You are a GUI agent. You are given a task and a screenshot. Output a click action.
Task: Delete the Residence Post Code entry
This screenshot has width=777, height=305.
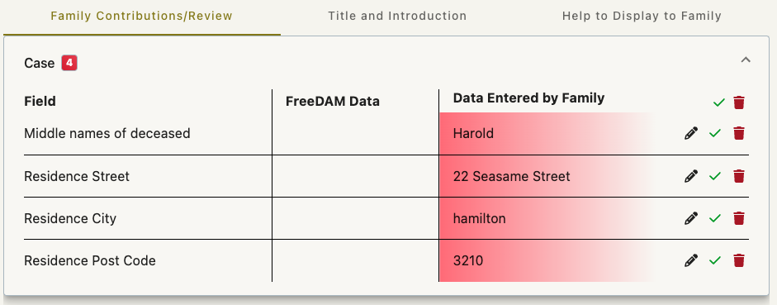(x=739, y=260)
